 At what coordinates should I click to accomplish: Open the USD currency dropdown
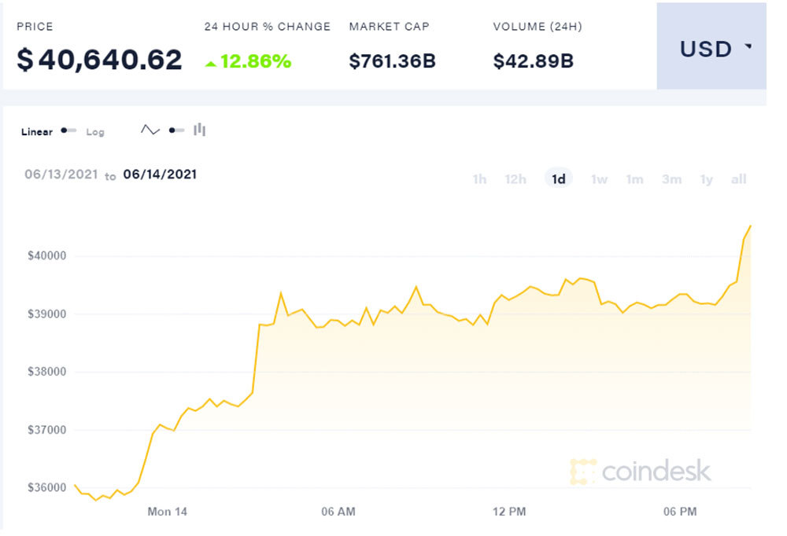[x=715, y=48]
